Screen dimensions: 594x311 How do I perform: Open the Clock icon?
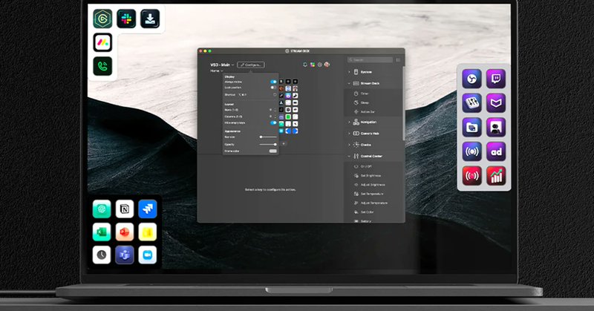[x=102, y=255]
